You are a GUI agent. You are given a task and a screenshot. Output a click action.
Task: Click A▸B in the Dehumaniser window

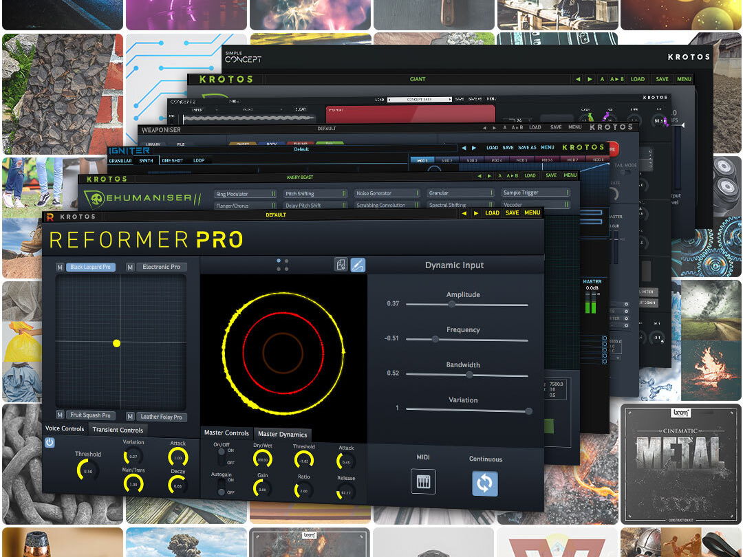(513, 176)
